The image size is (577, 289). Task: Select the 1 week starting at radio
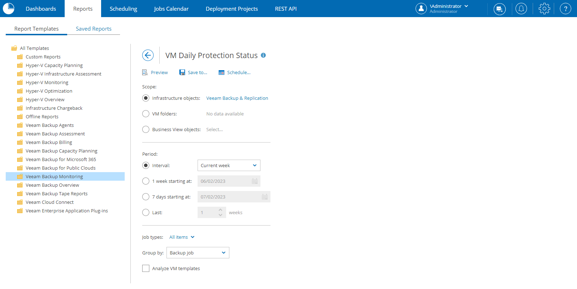pyautogui.click(x=146, y=181)
